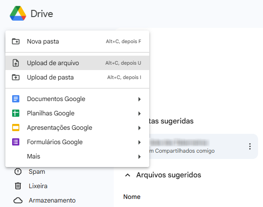
Task: Choose Upload de arquivo option
Action: [77, 63]
